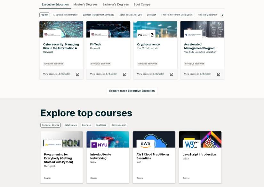Choose the Healthcare category pill
Image resolution: width=264 pixels, height=187 pixels.
(101, 125)
